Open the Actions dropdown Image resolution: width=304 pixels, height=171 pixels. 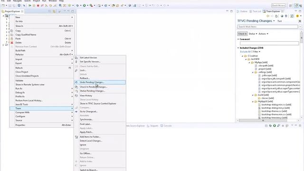click(263, 34)
